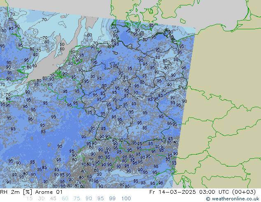Click the 'RH 2m [%]' parameter label

(16, 192)
